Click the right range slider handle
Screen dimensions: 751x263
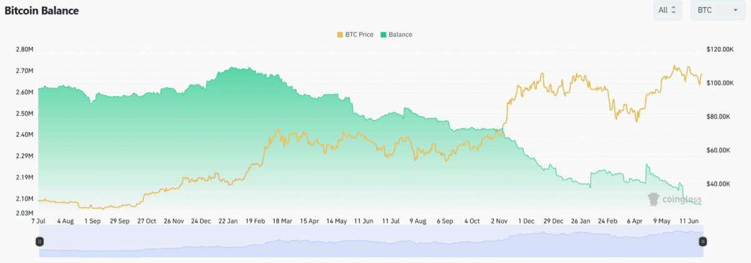702,240
